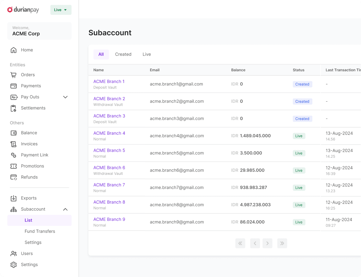Viewport: 361px width, 277px height.
Task: Collapse the Subaccount menu chevron
Action: coord(65,209)
